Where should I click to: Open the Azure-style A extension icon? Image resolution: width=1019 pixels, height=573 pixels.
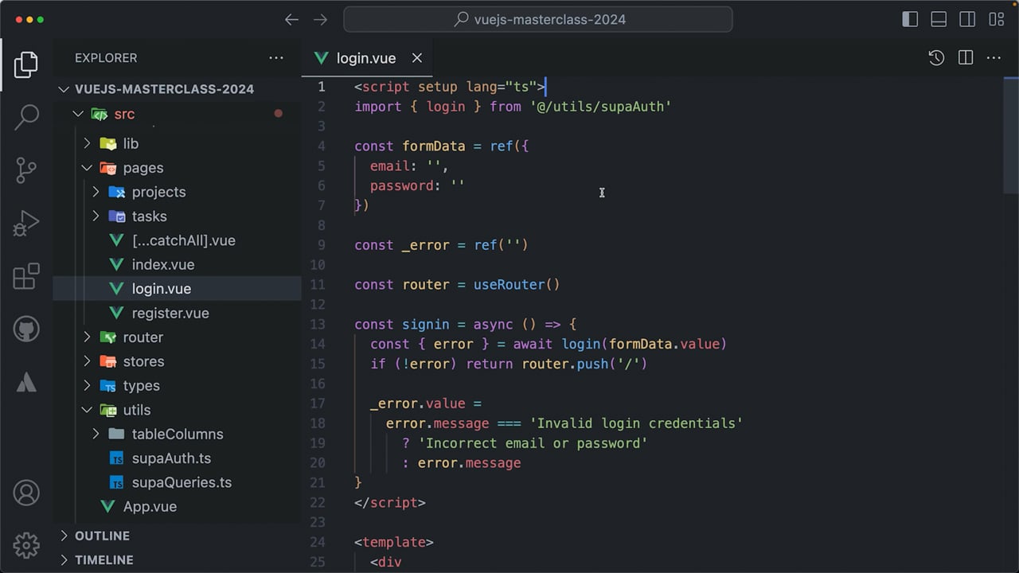[x=26, y=382]
